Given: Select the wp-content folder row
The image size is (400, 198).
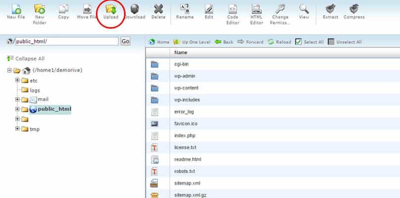Looking at the screenshot, I should pos(273,88).
